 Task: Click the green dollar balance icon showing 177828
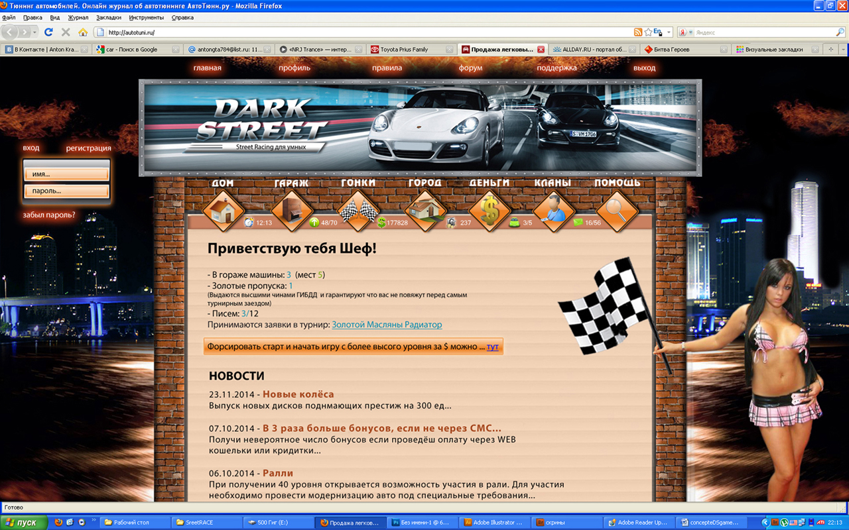click(381, 223)
